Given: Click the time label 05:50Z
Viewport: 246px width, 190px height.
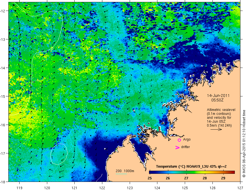Looking at the screenshot, I should [217, 100].
